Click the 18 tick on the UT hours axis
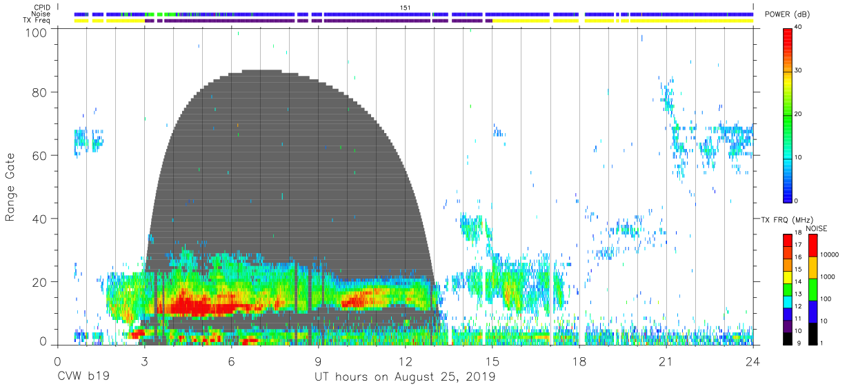This screenshot has width=847, height=391. (579, 361)
